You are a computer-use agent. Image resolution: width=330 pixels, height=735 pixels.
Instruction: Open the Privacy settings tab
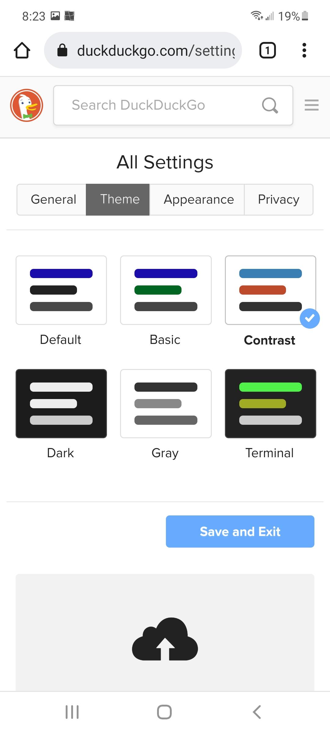[x=278, y=199]
